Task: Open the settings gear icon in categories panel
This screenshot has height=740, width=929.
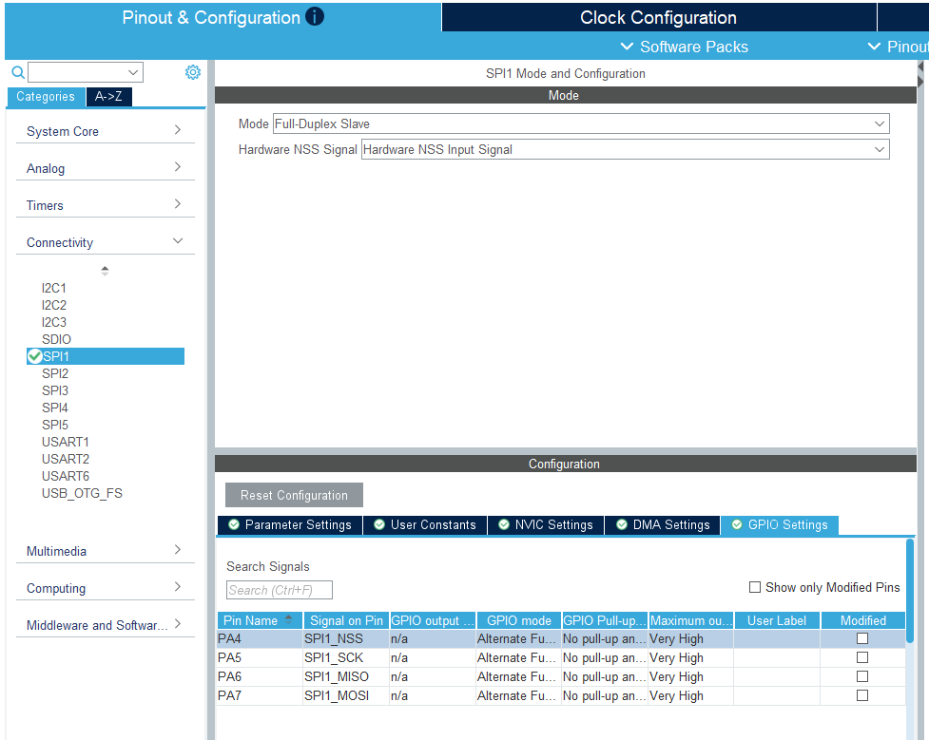Action: (193, 72)
